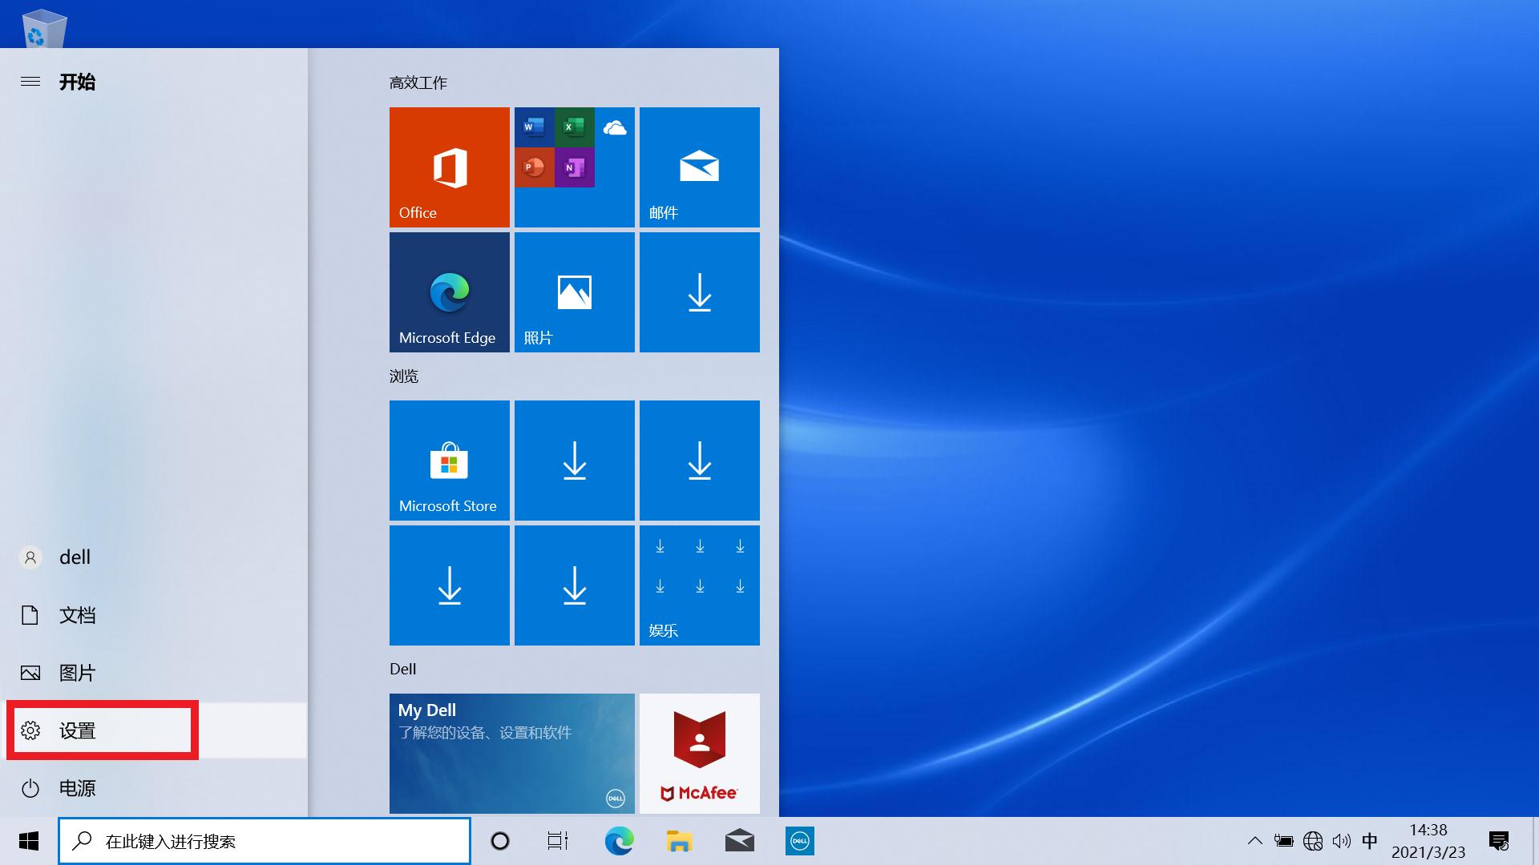Open the My Dell tile
The height and width of the screenshot is (865, 1539).
coord(511,753)
